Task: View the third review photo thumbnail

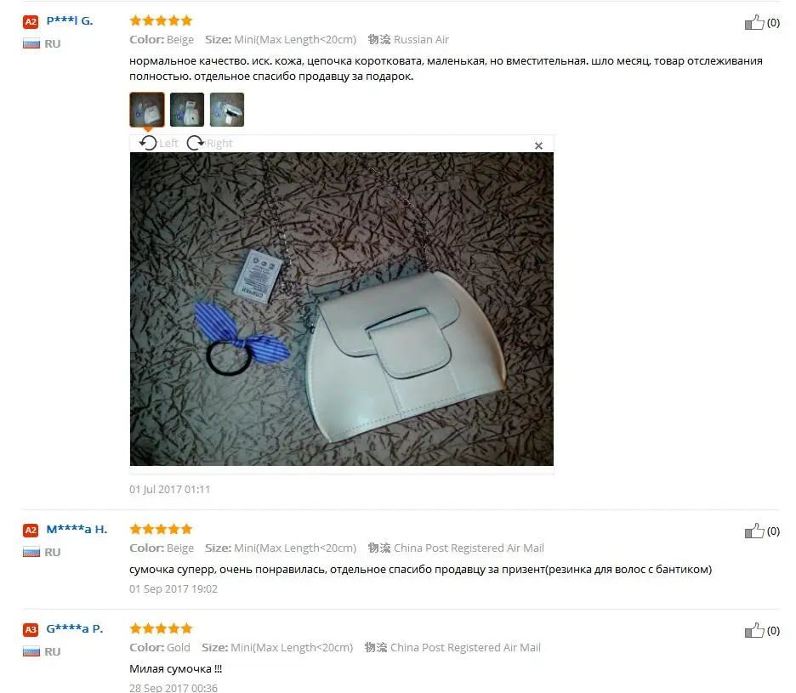Action: [x=227, y=109]
